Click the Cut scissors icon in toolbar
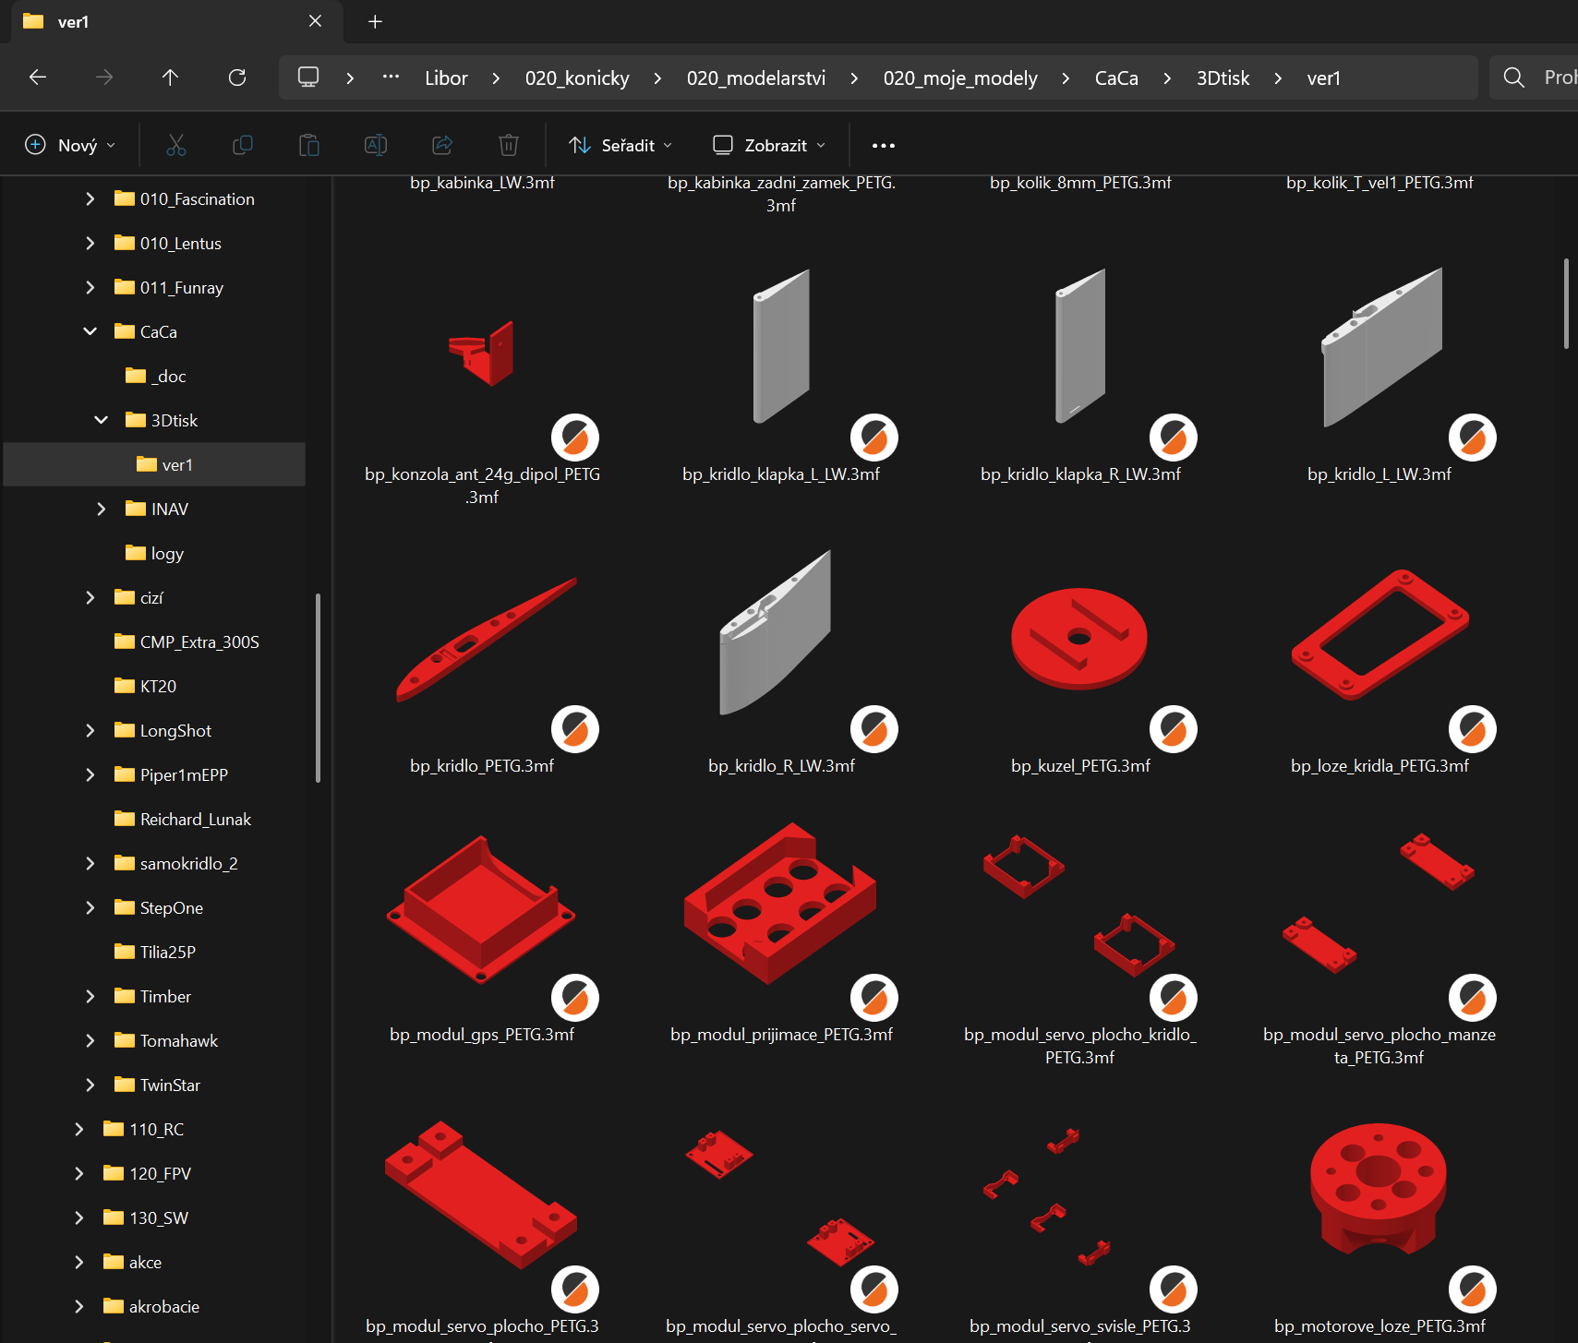The width and height of the screenshot is (1578, 1343). [x=176, y=145]
